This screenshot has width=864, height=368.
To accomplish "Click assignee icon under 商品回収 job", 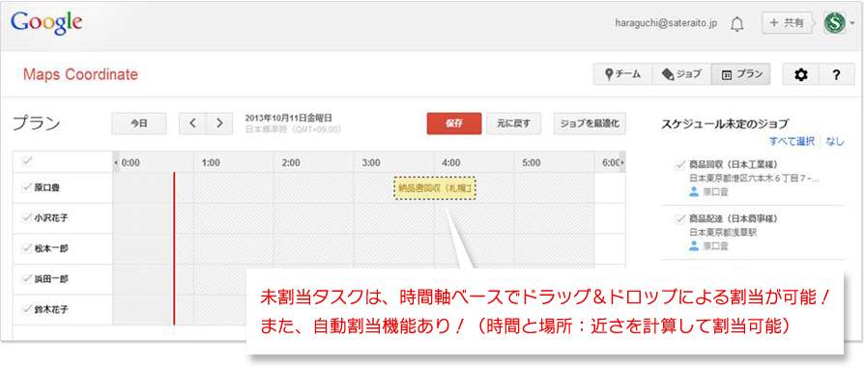I will (694, 191).
